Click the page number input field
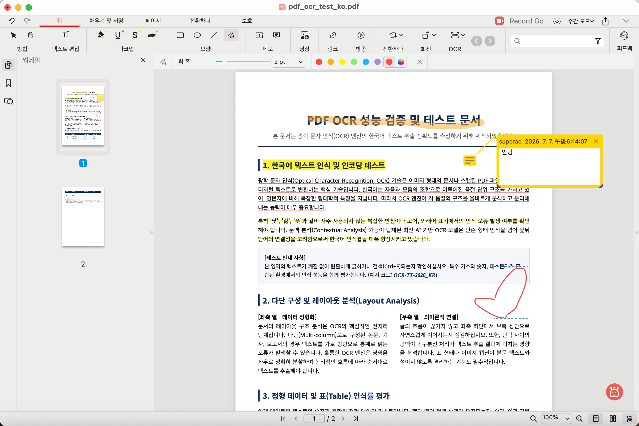Screen dimensions: 639x426 coord(314,419)
